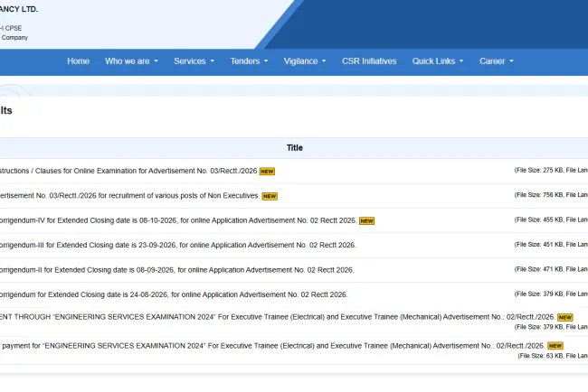Click the NEW badge next to Corrigendum-IV entry
588x392 pixels.
[366, 221]
